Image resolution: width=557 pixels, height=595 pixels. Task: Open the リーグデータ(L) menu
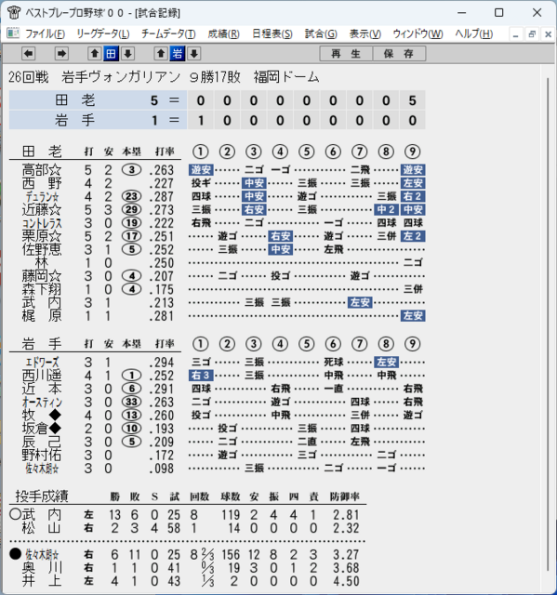click(103, 34)
